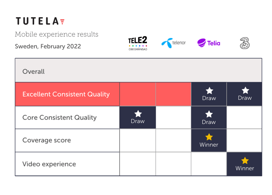Select the Core Consistent Quality row label
Image resolution: width=272 pixels, height=195 pixels.
coord(67,118)
